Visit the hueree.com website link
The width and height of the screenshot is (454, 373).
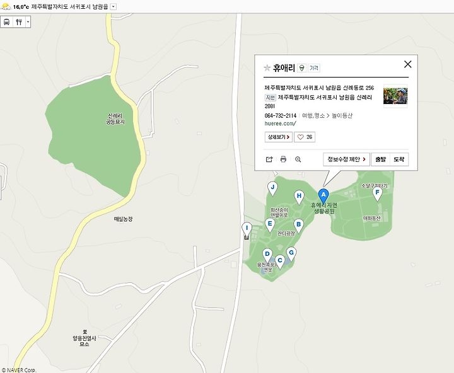pos(280,123)
